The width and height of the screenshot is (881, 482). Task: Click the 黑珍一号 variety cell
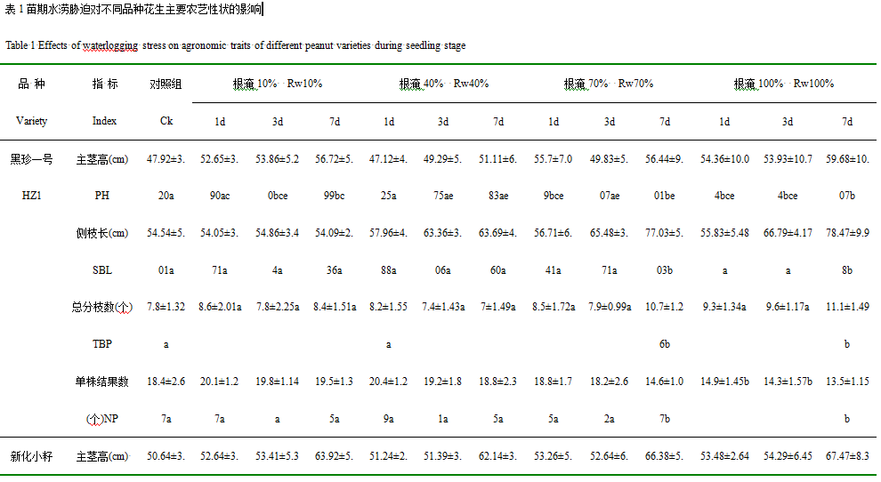[31, 159]
